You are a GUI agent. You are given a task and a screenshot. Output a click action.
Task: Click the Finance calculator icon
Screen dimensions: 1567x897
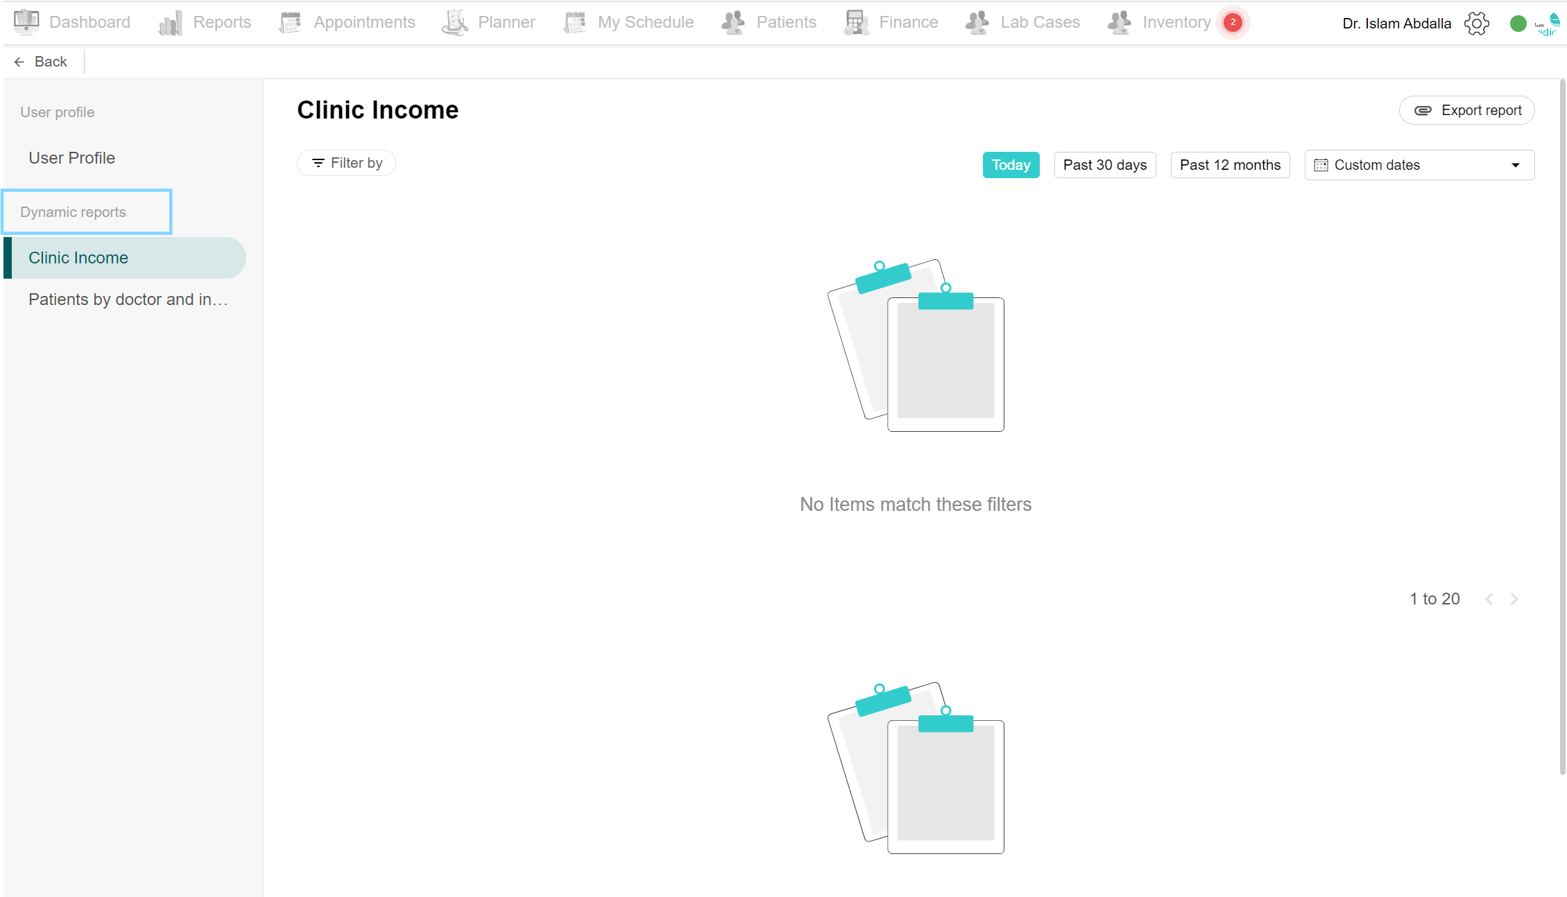tap(856, 22)
